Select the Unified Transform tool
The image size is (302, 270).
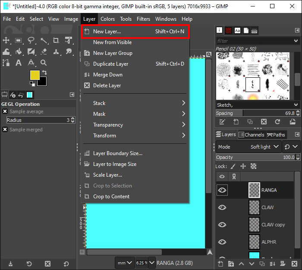point(69,40)
